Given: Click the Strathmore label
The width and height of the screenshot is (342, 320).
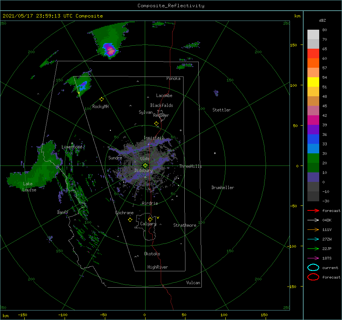Looking at the screenshot, I should pos(185,225).
